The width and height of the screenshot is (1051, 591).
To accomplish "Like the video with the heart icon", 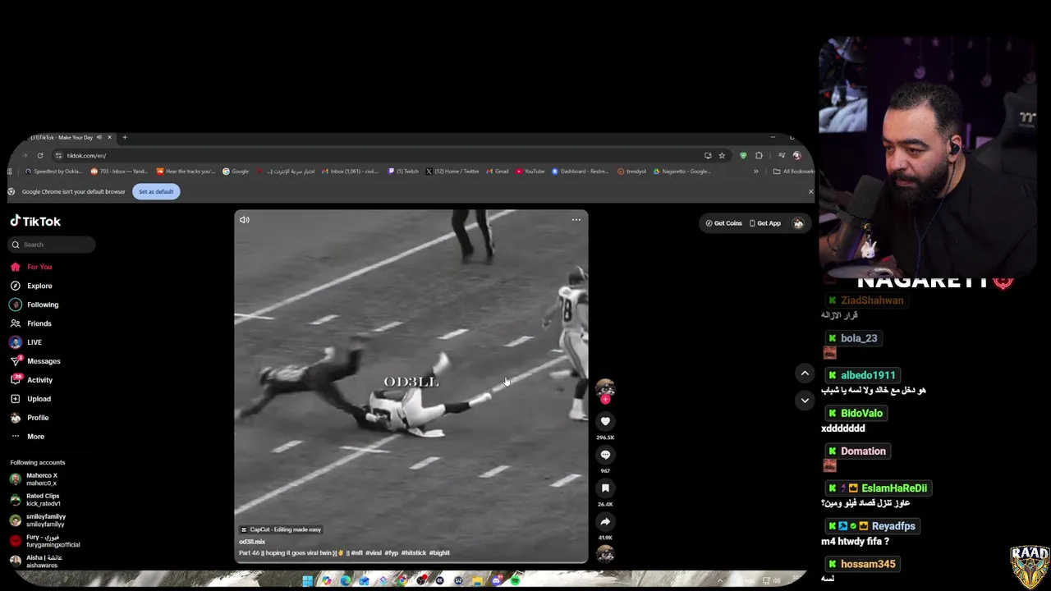I will click(605, 421).
